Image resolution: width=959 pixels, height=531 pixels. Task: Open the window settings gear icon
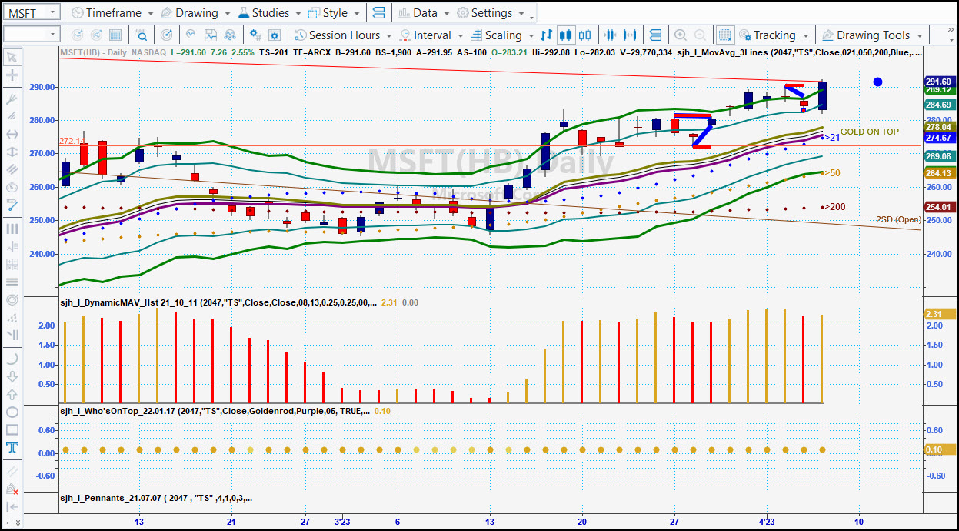(275, 35)
